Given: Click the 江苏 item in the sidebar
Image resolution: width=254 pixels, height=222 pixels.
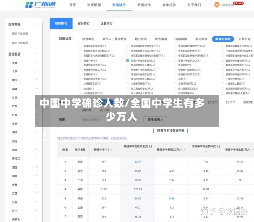Looking at the screenshot, I should [x=15, y=193].
